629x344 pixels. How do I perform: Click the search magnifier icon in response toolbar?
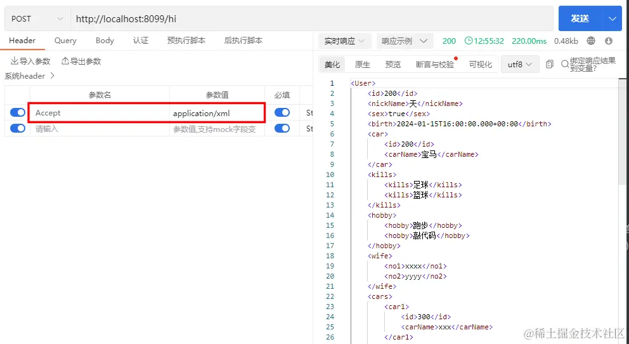coord(565,64)
